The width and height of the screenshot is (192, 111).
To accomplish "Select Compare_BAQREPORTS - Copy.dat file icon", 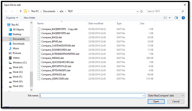I will tap(39, 29).
